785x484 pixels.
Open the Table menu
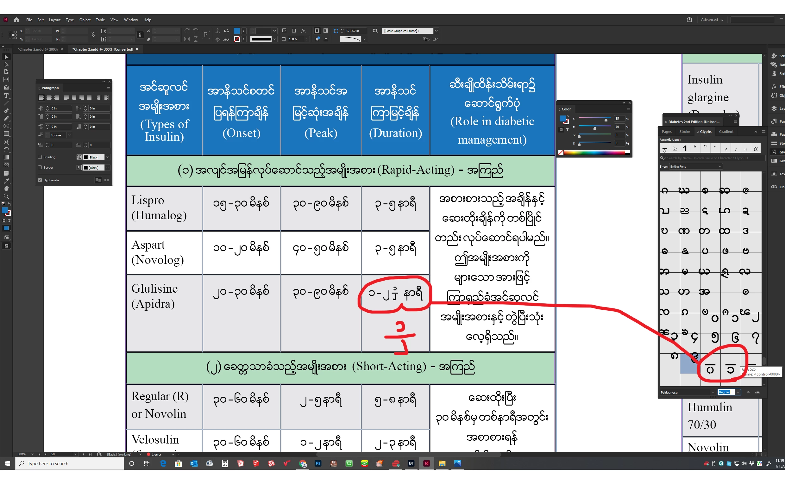pyautogui.click(x=100, y=20)
